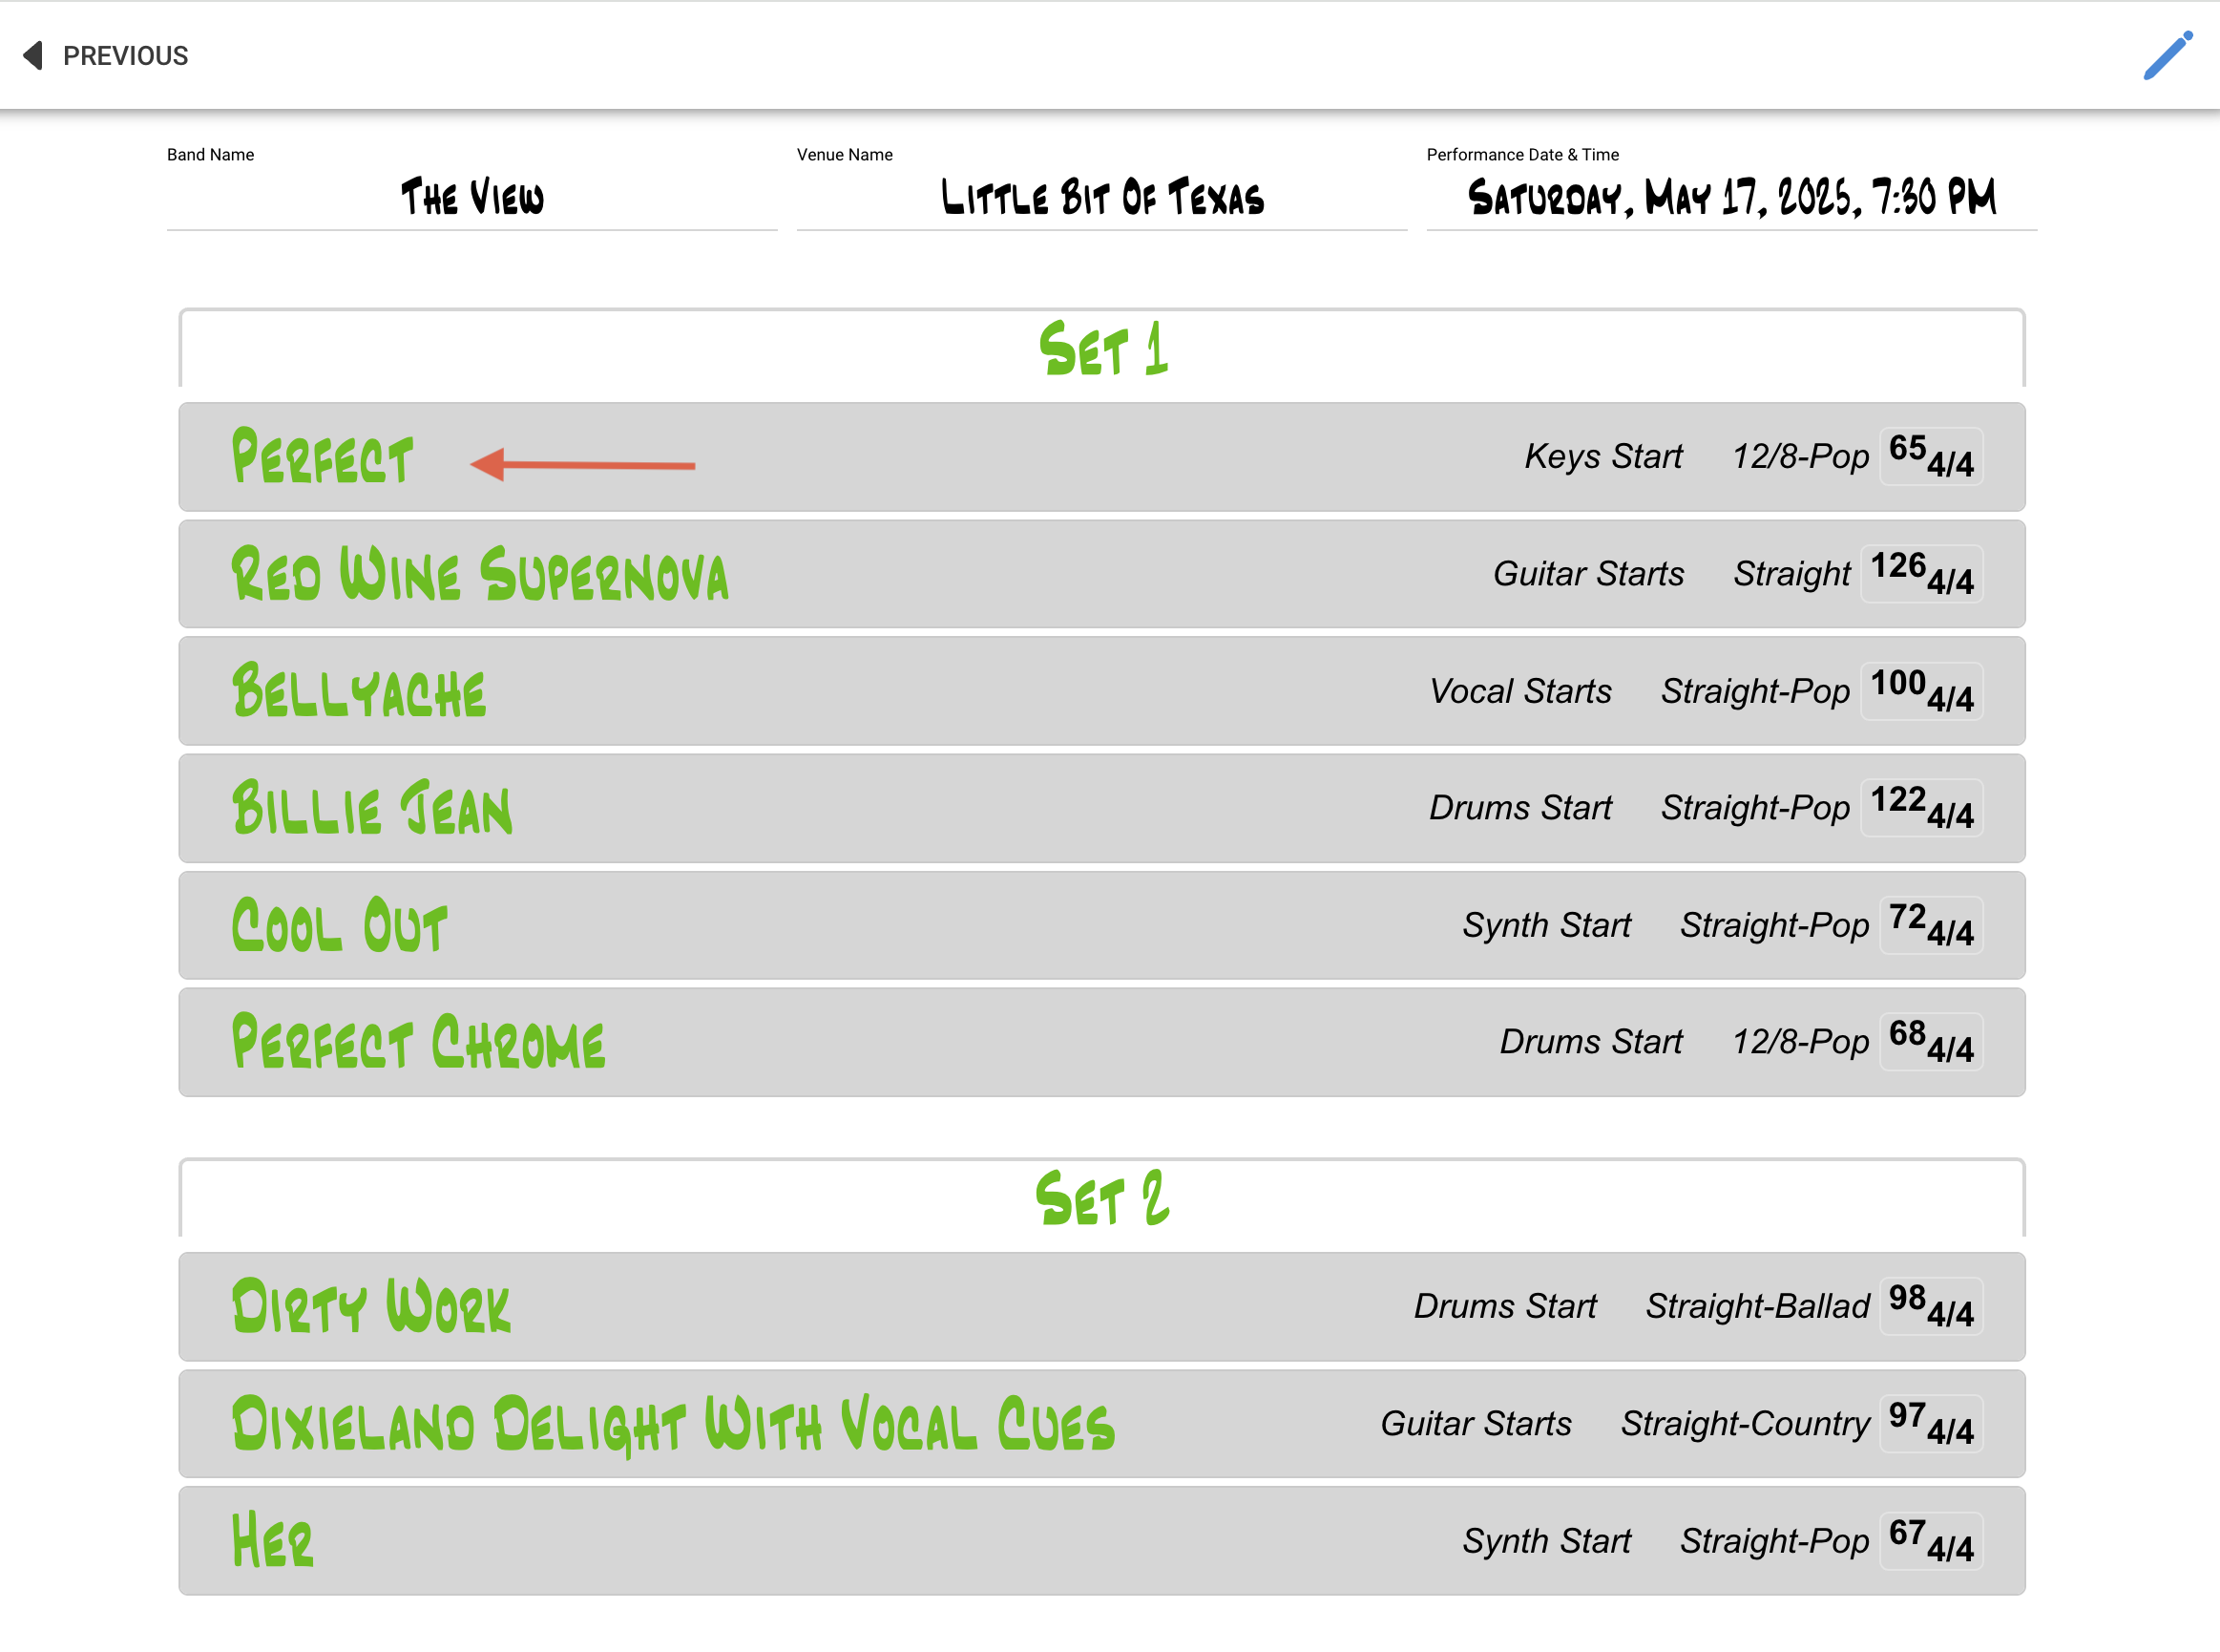Click the 4/4 marker next to Her's tempo

point(1950,1549)
